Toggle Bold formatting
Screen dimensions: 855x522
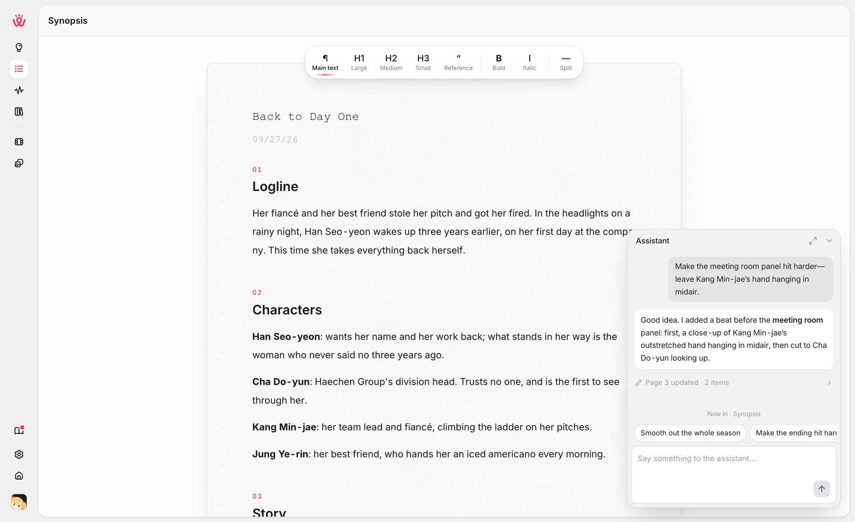498,62
